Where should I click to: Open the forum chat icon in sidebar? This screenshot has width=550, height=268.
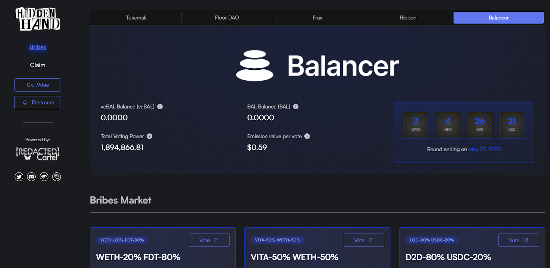click(56, 177)
